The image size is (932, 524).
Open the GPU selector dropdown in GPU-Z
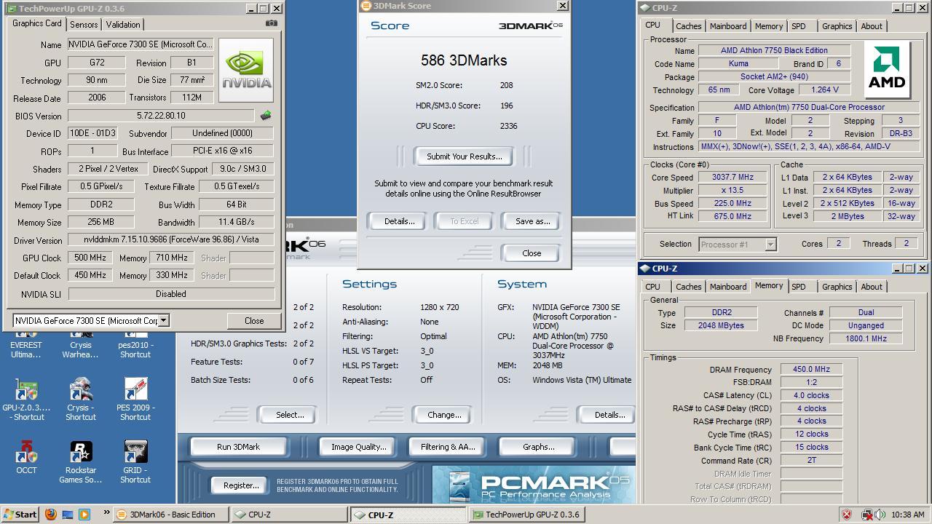(164, 320)
